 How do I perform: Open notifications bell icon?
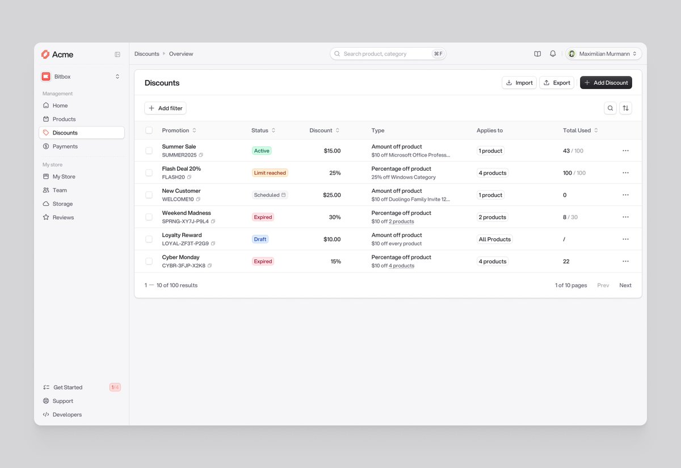(x=553, y=54)
